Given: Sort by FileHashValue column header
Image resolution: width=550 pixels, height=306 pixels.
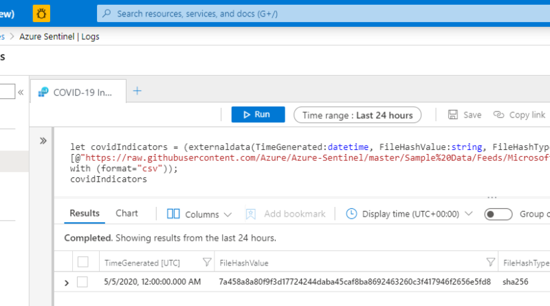Looking at the screenshot, I should [x=244, y=263].
